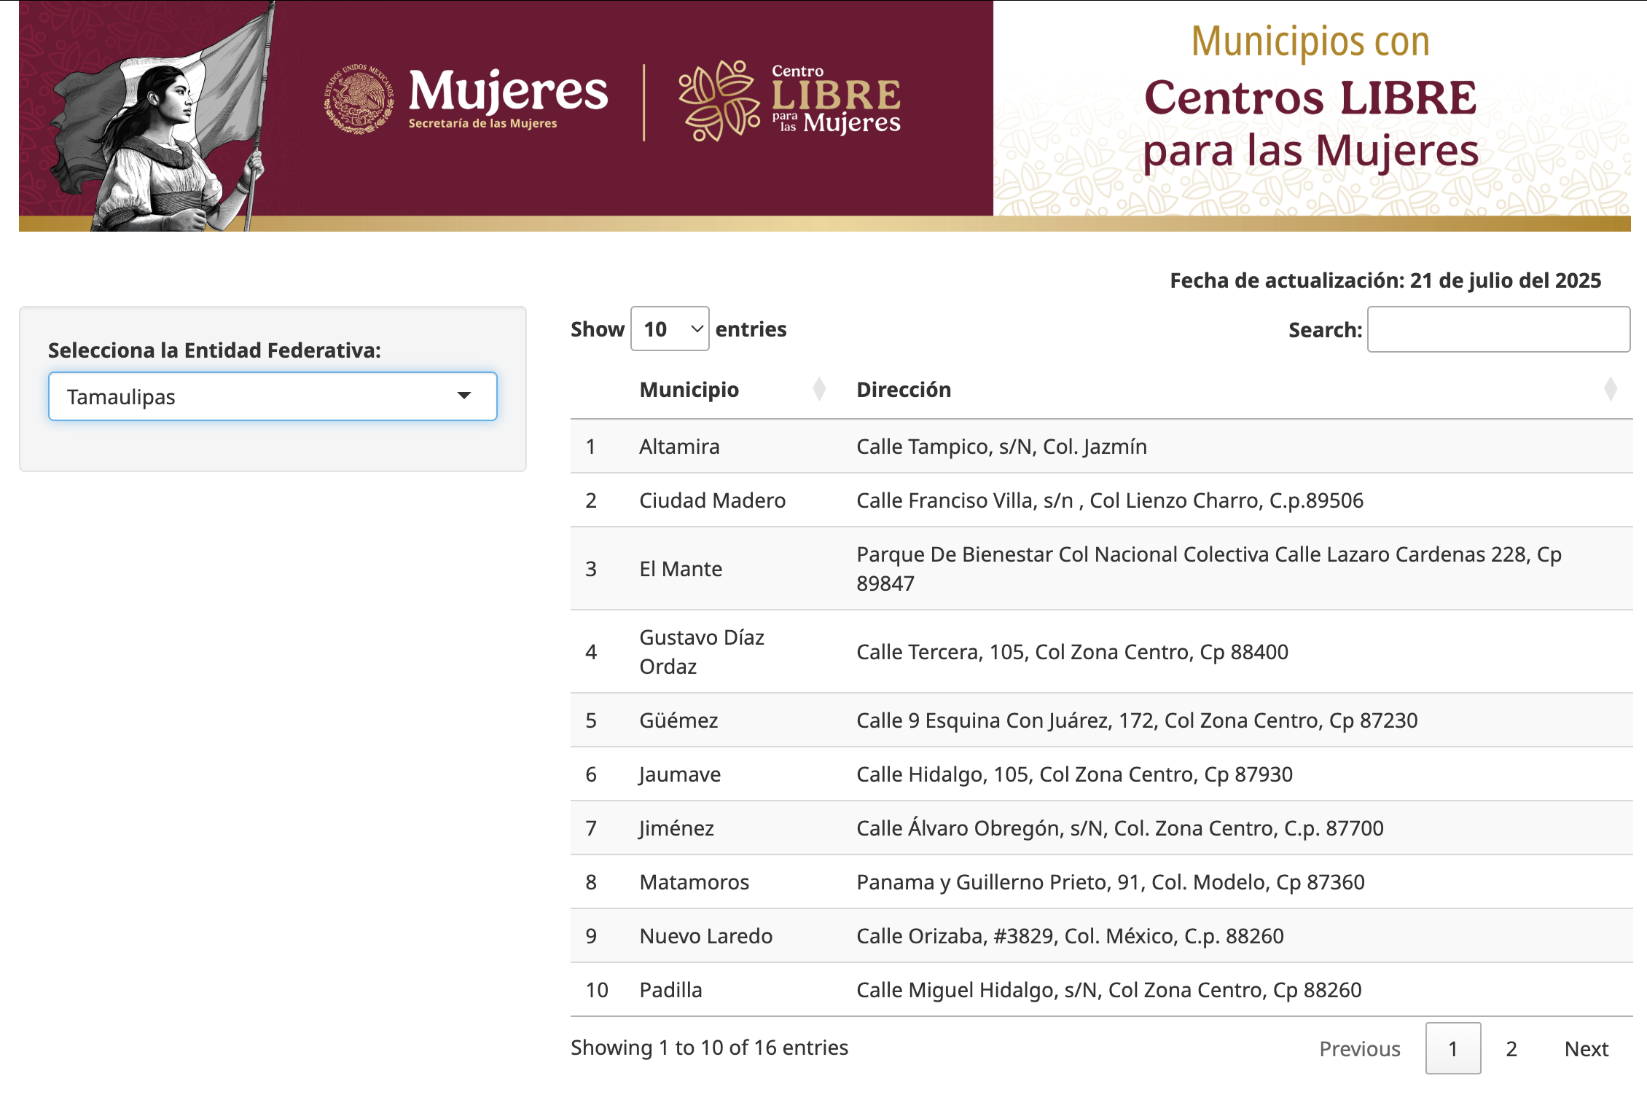Click the Matamoros municipio cell
The width and height of the screenshot is (1647, 1116).
click(695, 882)
